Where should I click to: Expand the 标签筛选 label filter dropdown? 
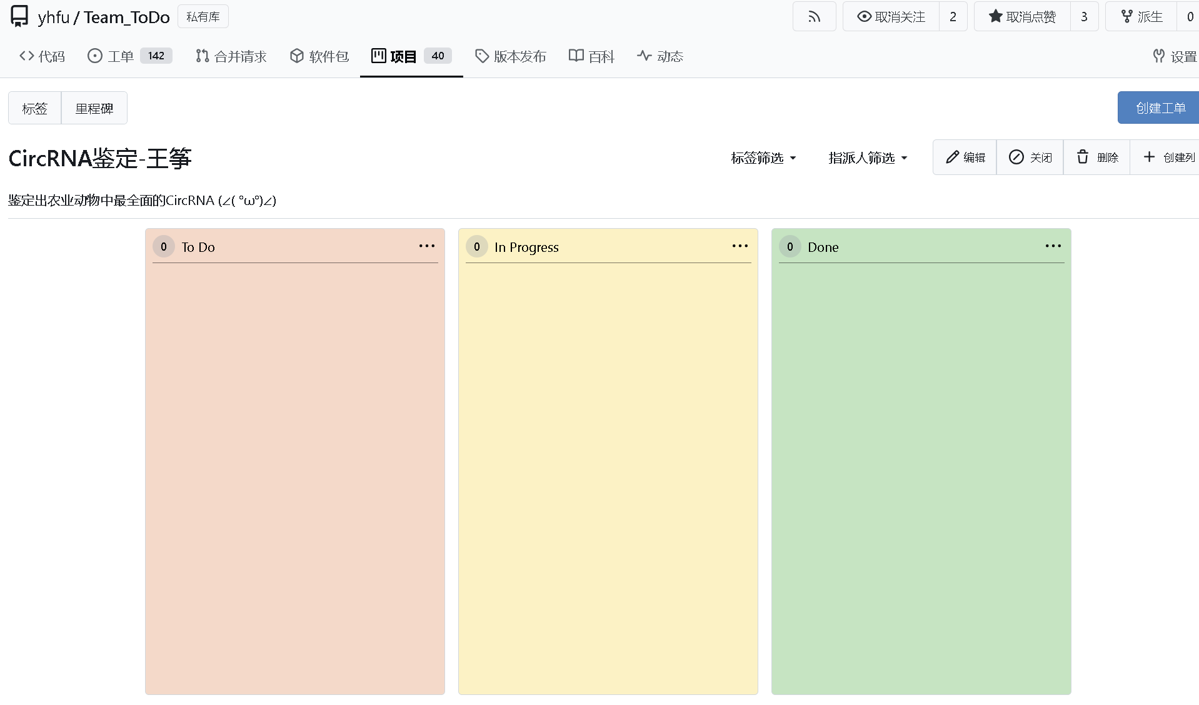pos(763,158)
